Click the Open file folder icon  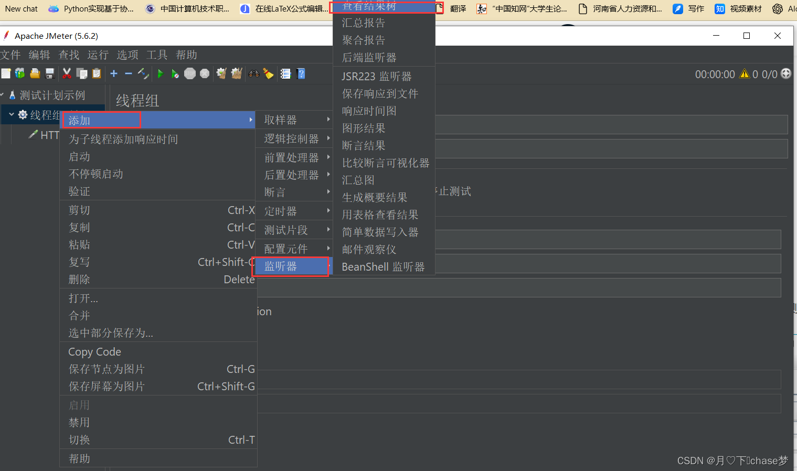tap(35, 73)
